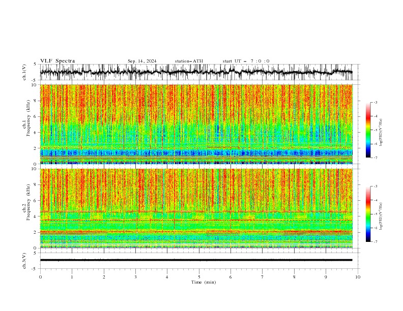Click the -3 label on ch.1 color scale
This screenshot has width=403, height=311.
(376, 102)
